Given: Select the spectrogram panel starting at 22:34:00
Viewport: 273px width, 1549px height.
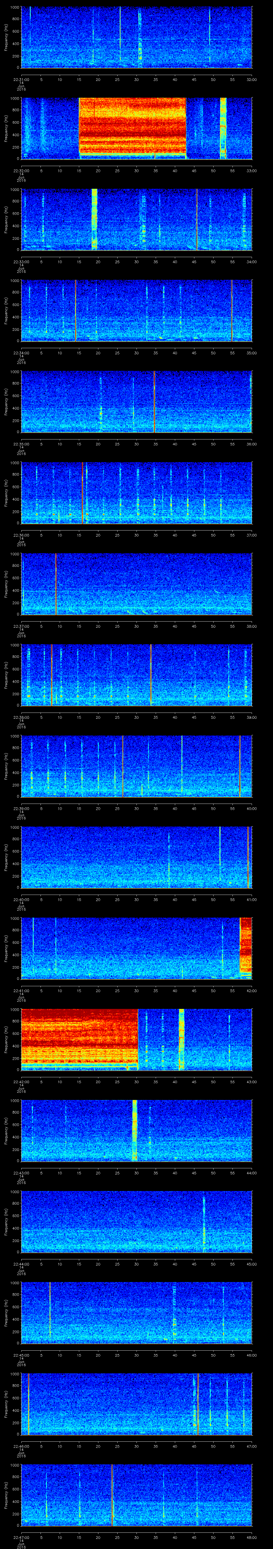Looking at the screenshot, I should [x=137, y=310].
